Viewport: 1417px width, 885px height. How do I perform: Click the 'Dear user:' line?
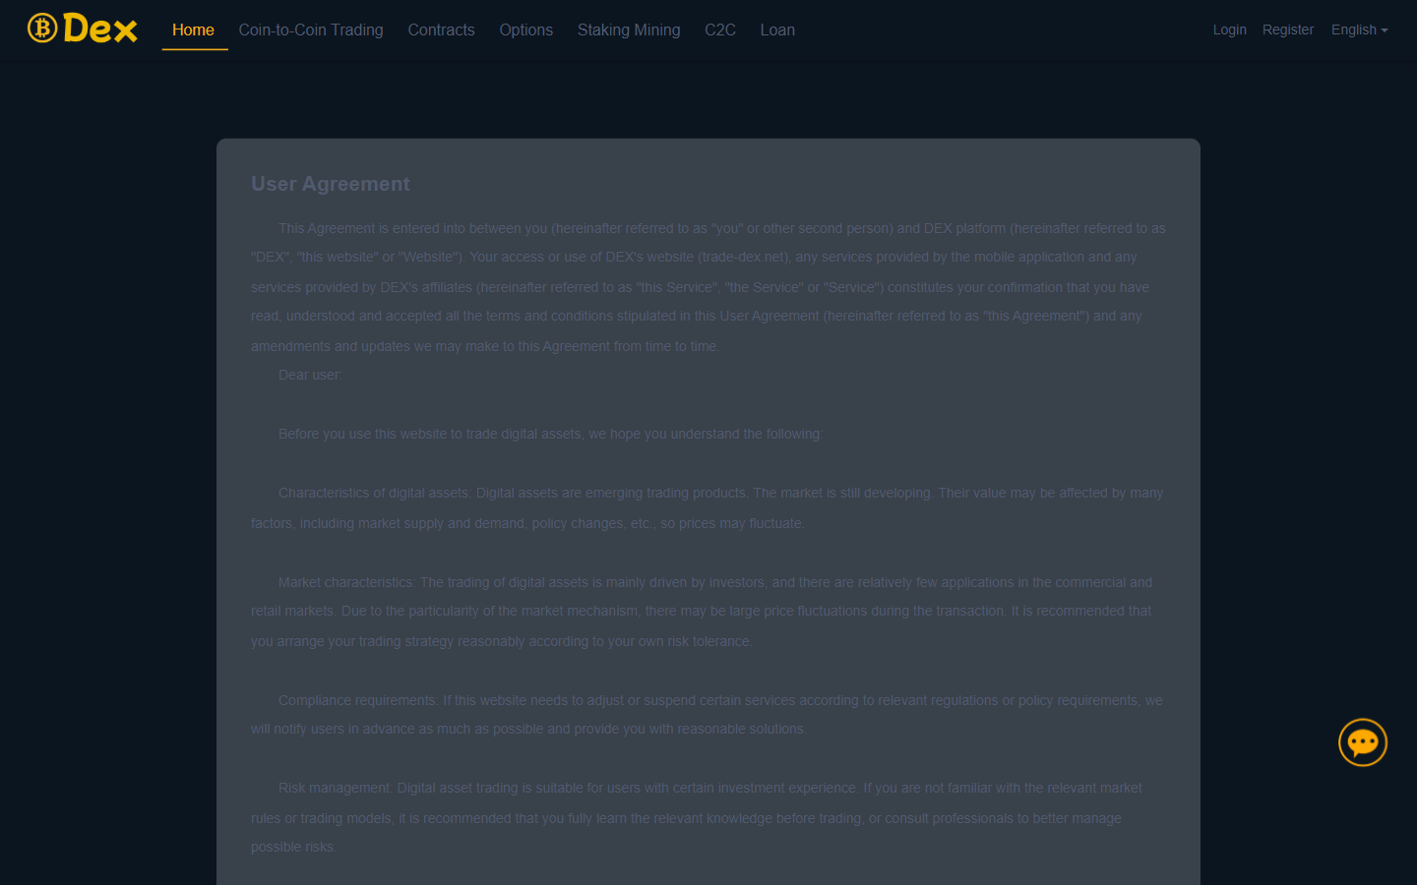click(310, 375)
